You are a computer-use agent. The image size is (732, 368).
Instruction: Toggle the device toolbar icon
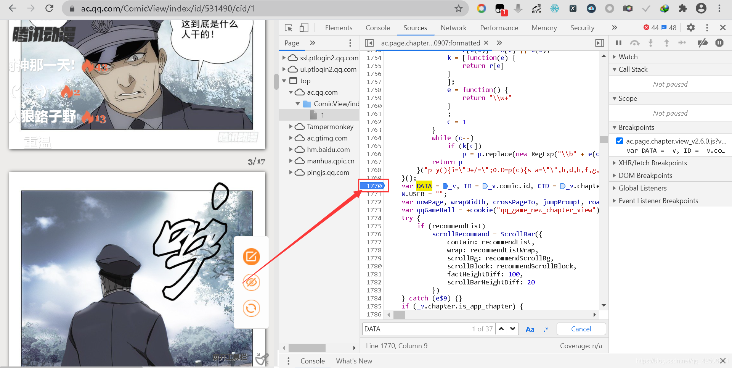tap(304, 27)
